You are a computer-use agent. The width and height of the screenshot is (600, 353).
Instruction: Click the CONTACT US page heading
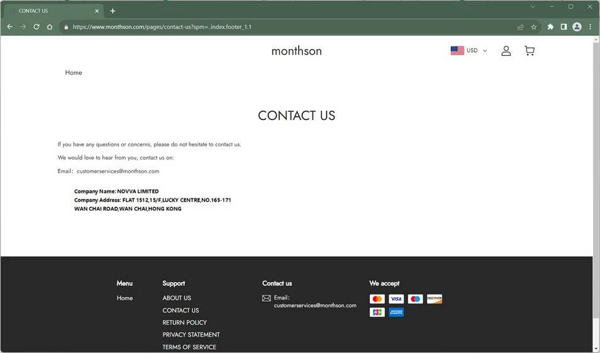[x=297, y=116]
